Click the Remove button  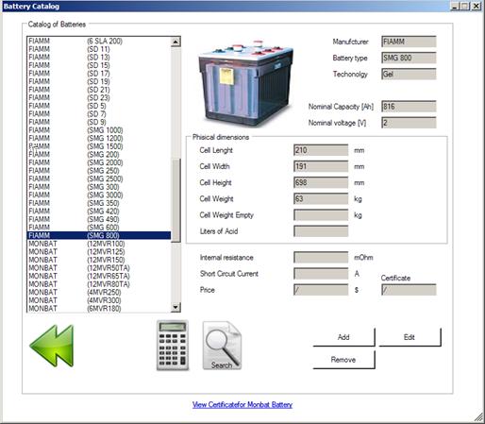343,360
